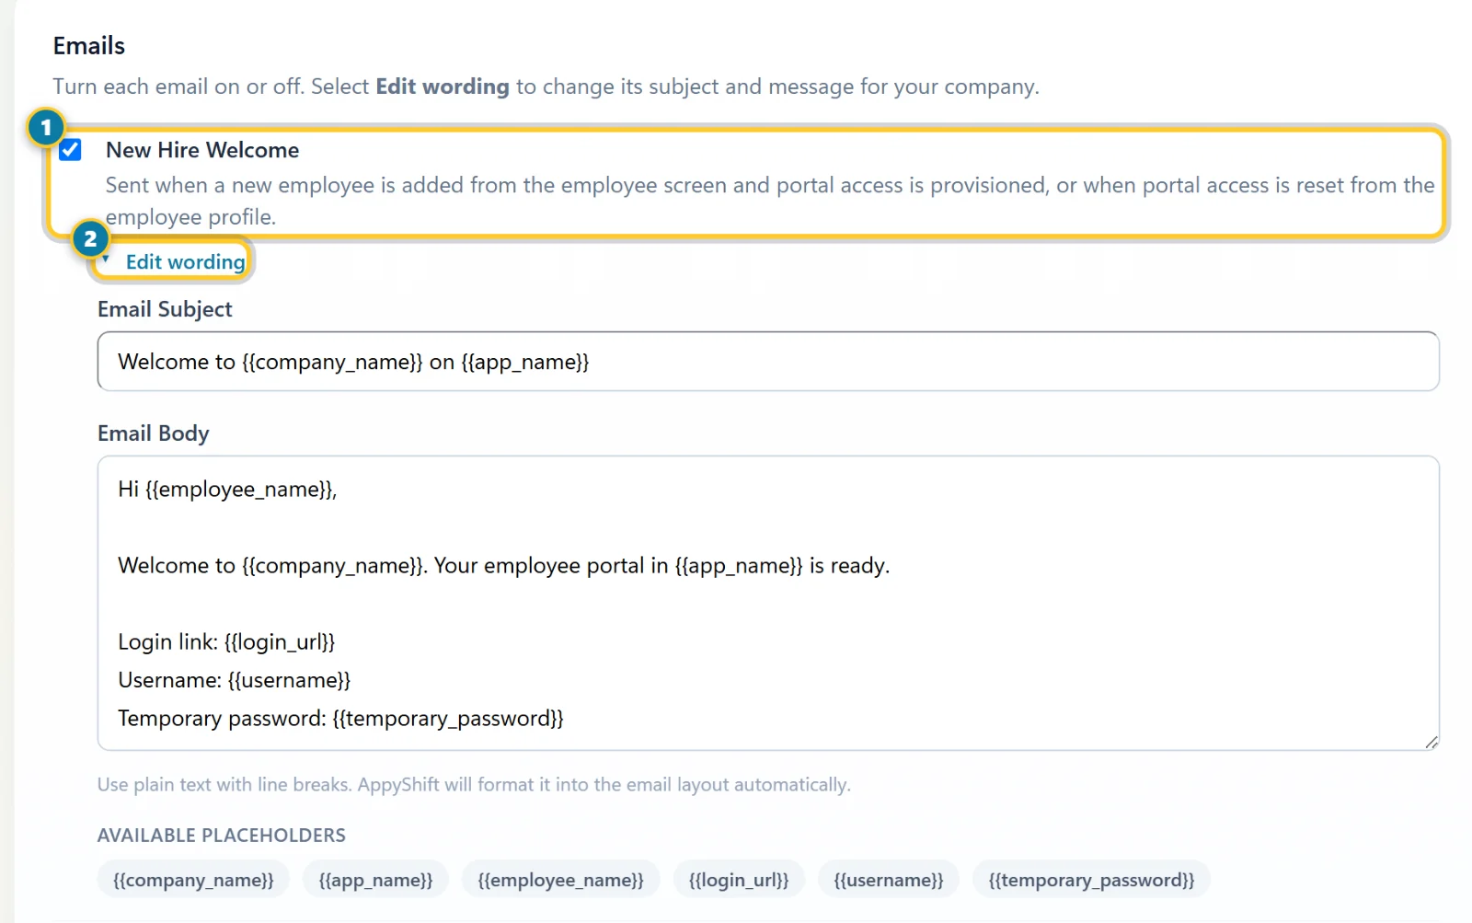Uncheck the New Hire Welcome checkbox
Screen dimensions: 1472x923
70,150
